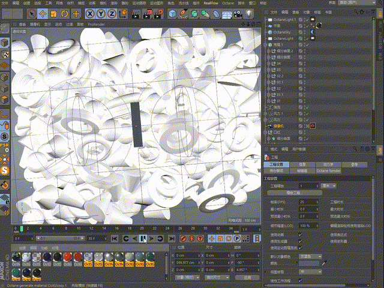Click record keyframe red button

(x=183, y=238)
